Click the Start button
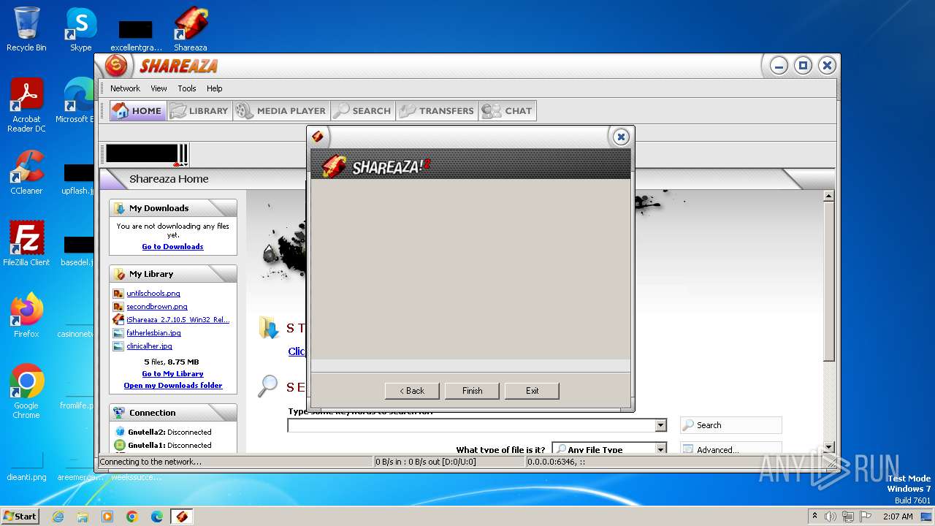This screenshot has width=935, height=526. point(20,516)
